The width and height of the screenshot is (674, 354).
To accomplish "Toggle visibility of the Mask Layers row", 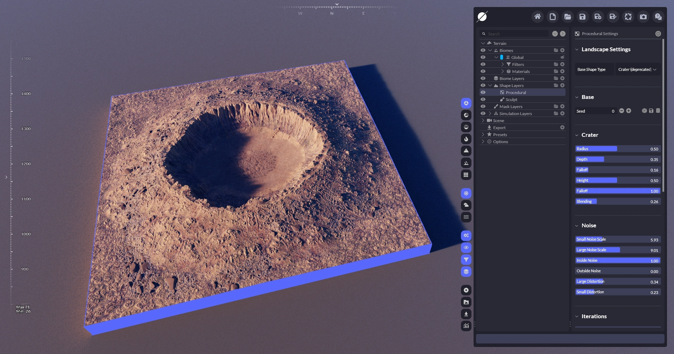I will point(483,107).
